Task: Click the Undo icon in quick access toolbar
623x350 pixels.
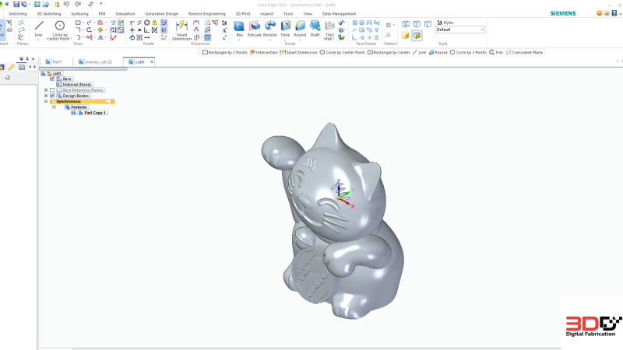Action: (66, 5)
